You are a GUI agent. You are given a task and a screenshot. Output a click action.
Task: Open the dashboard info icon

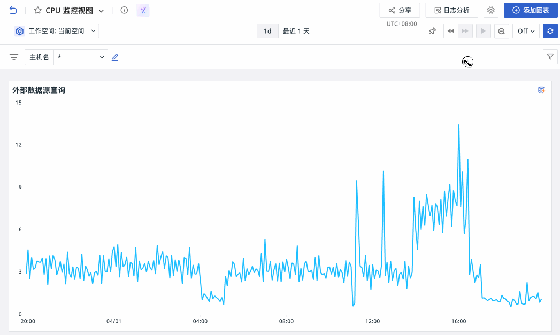coord(124,10)
